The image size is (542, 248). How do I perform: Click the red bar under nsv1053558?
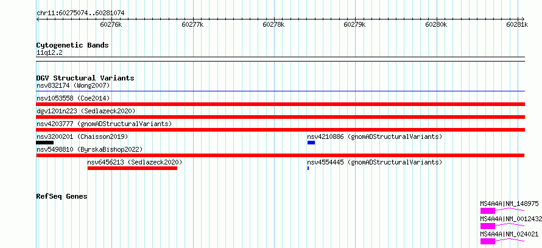pyautogui.click(x=281, y=104)
